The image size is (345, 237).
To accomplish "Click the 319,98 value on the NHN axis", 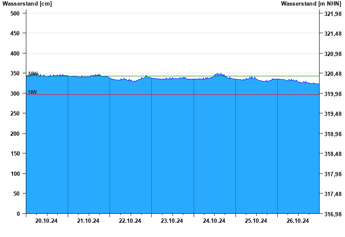I will [x=332, y=94].
